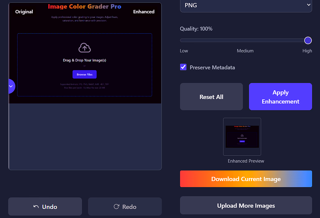Click the cloud upload icon in preview
The width and height of the screenshot is (320, 218).
pos(85,48)
